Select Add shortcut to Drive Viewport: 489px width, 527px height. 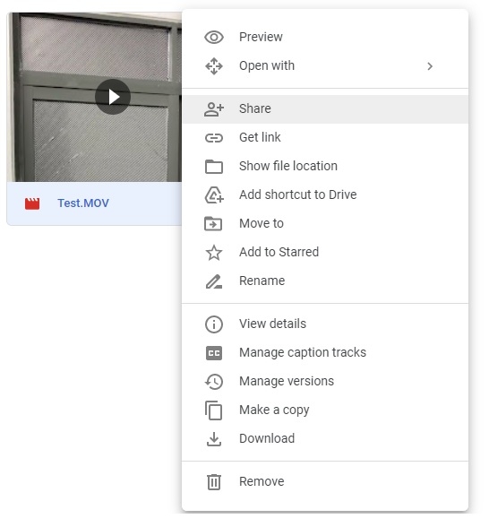point(325,195)
